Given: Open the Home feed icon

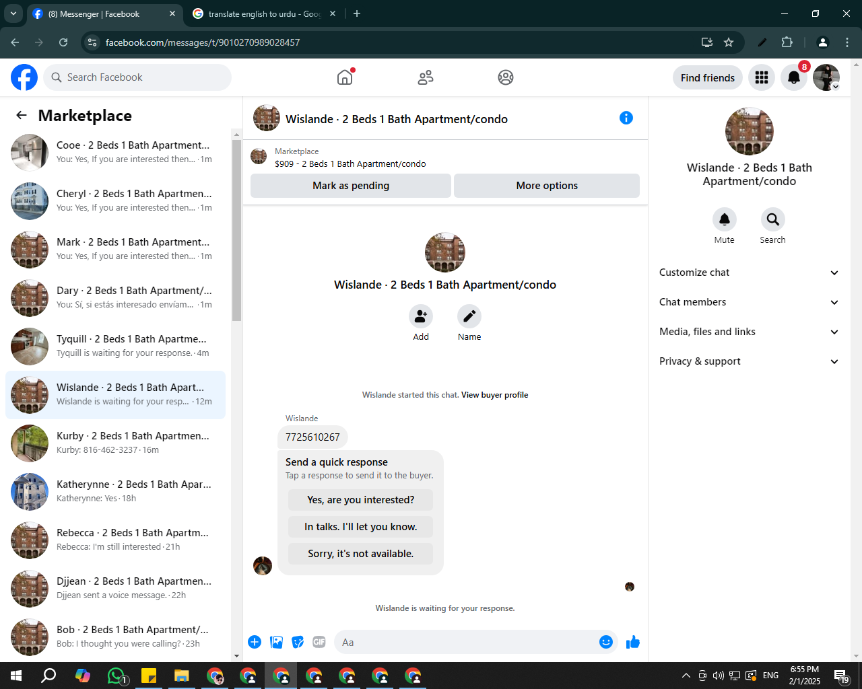Looking at the screenshot, I should (345, 77).
